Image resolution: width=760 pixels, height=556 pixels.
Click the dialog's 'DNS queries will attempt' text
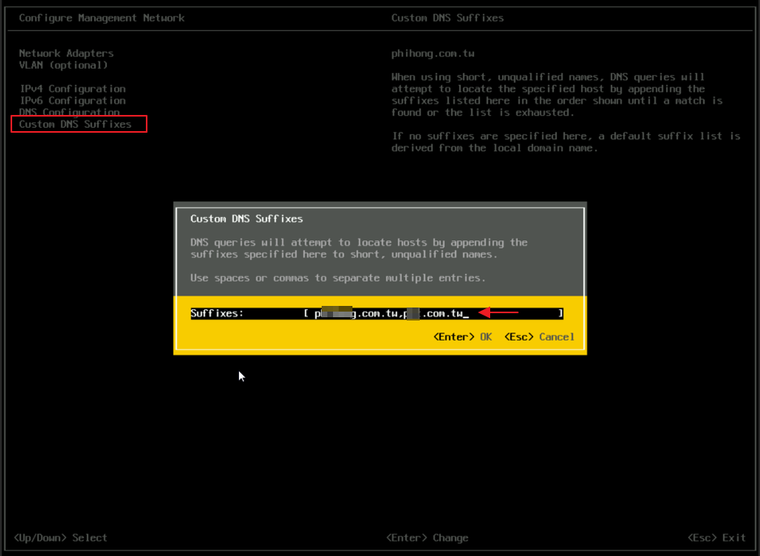click(359, 248)
